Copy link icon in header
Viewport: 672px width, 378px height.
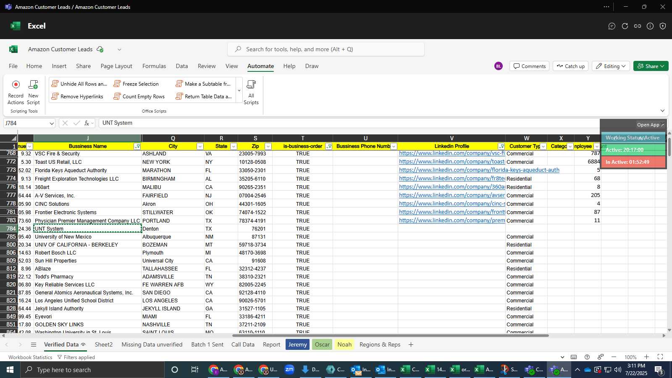tap(638, 26)
